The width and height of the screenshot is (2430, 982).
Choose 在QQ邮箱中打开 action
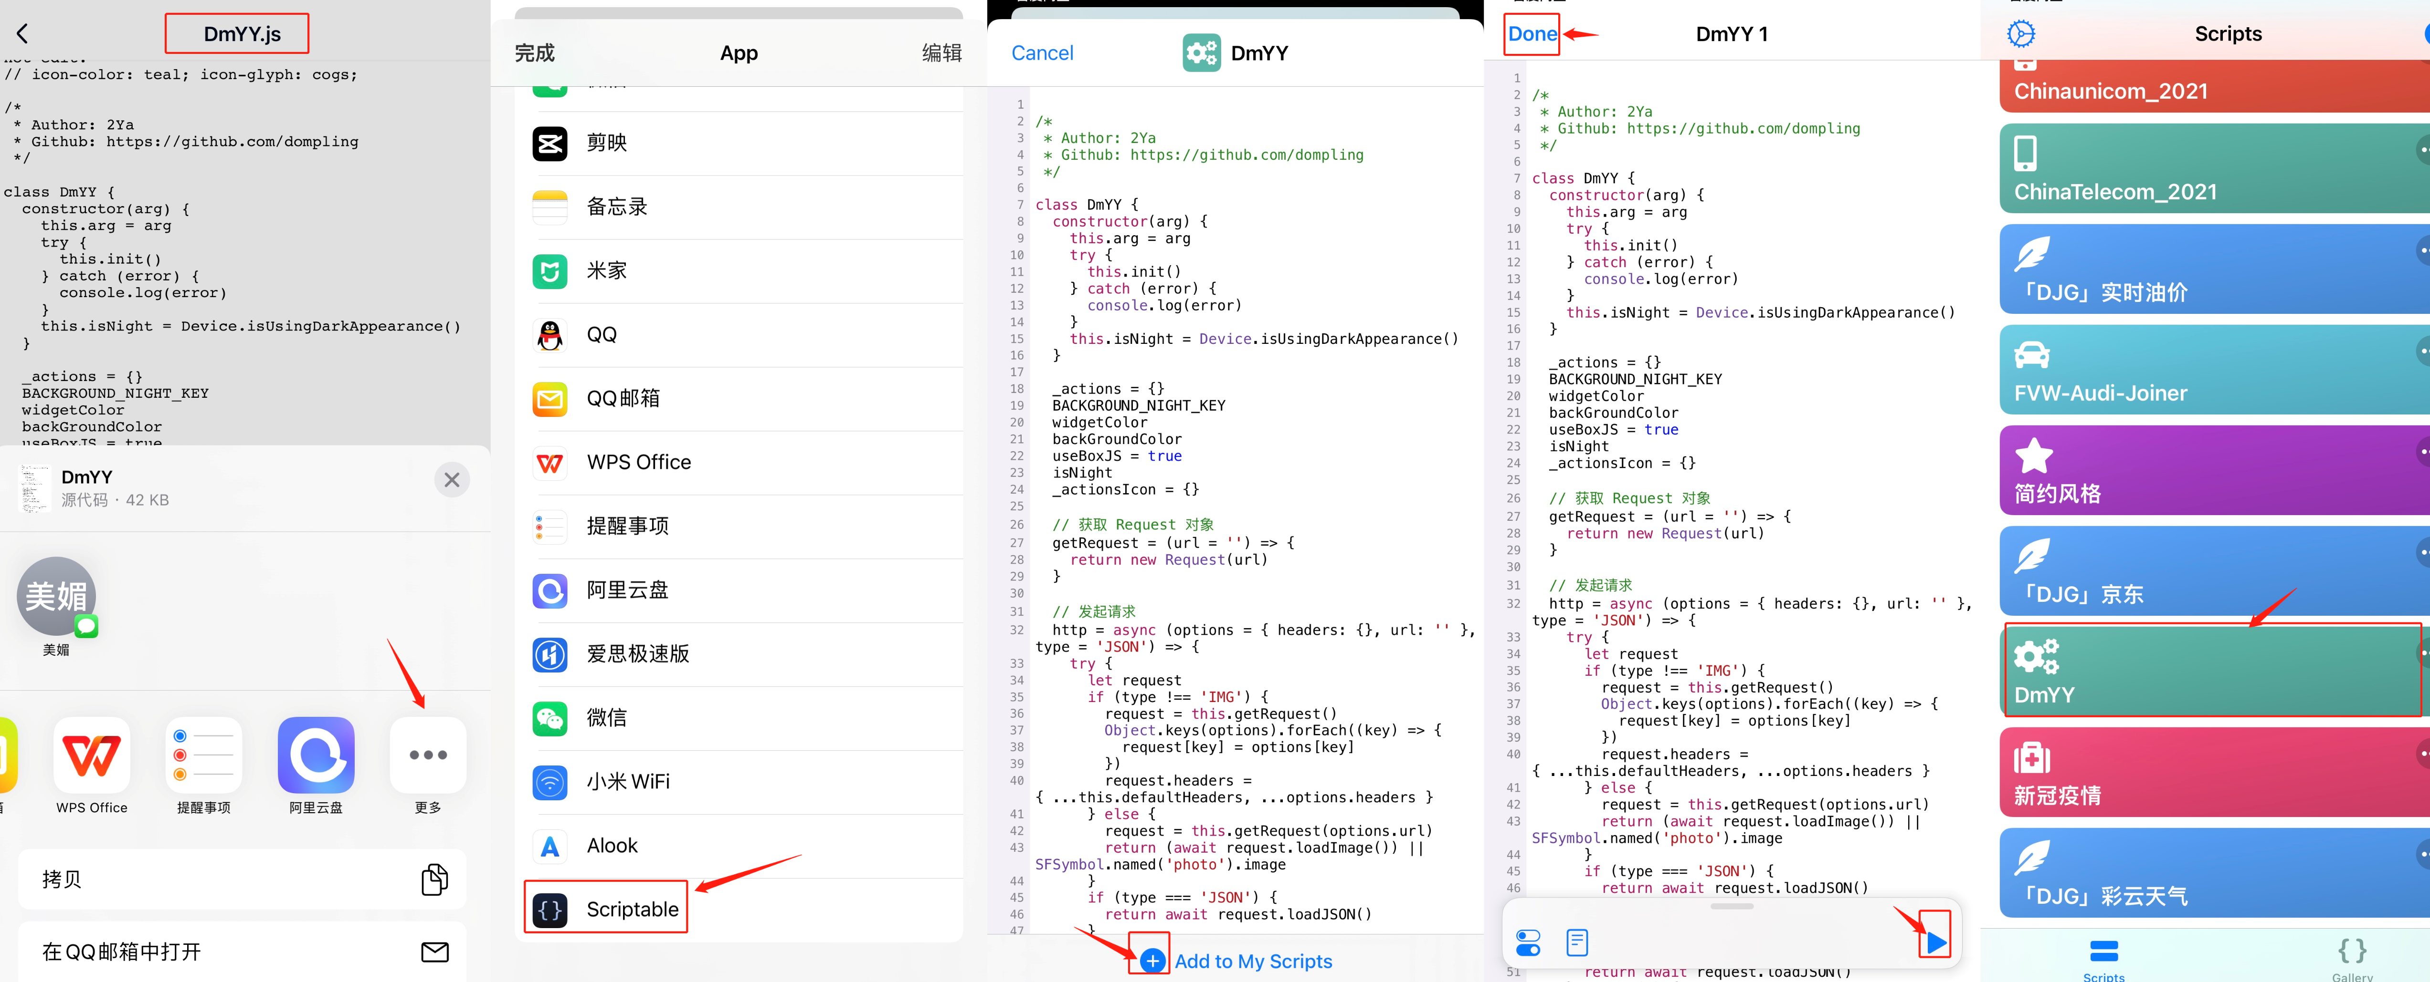[x=243, y=952]
